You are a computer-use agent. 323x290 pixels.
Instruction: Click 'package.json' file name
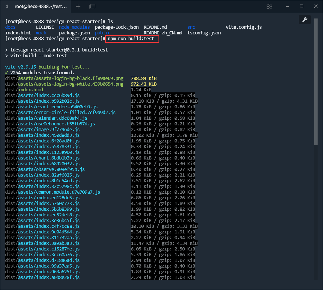(x=74, y=33)
